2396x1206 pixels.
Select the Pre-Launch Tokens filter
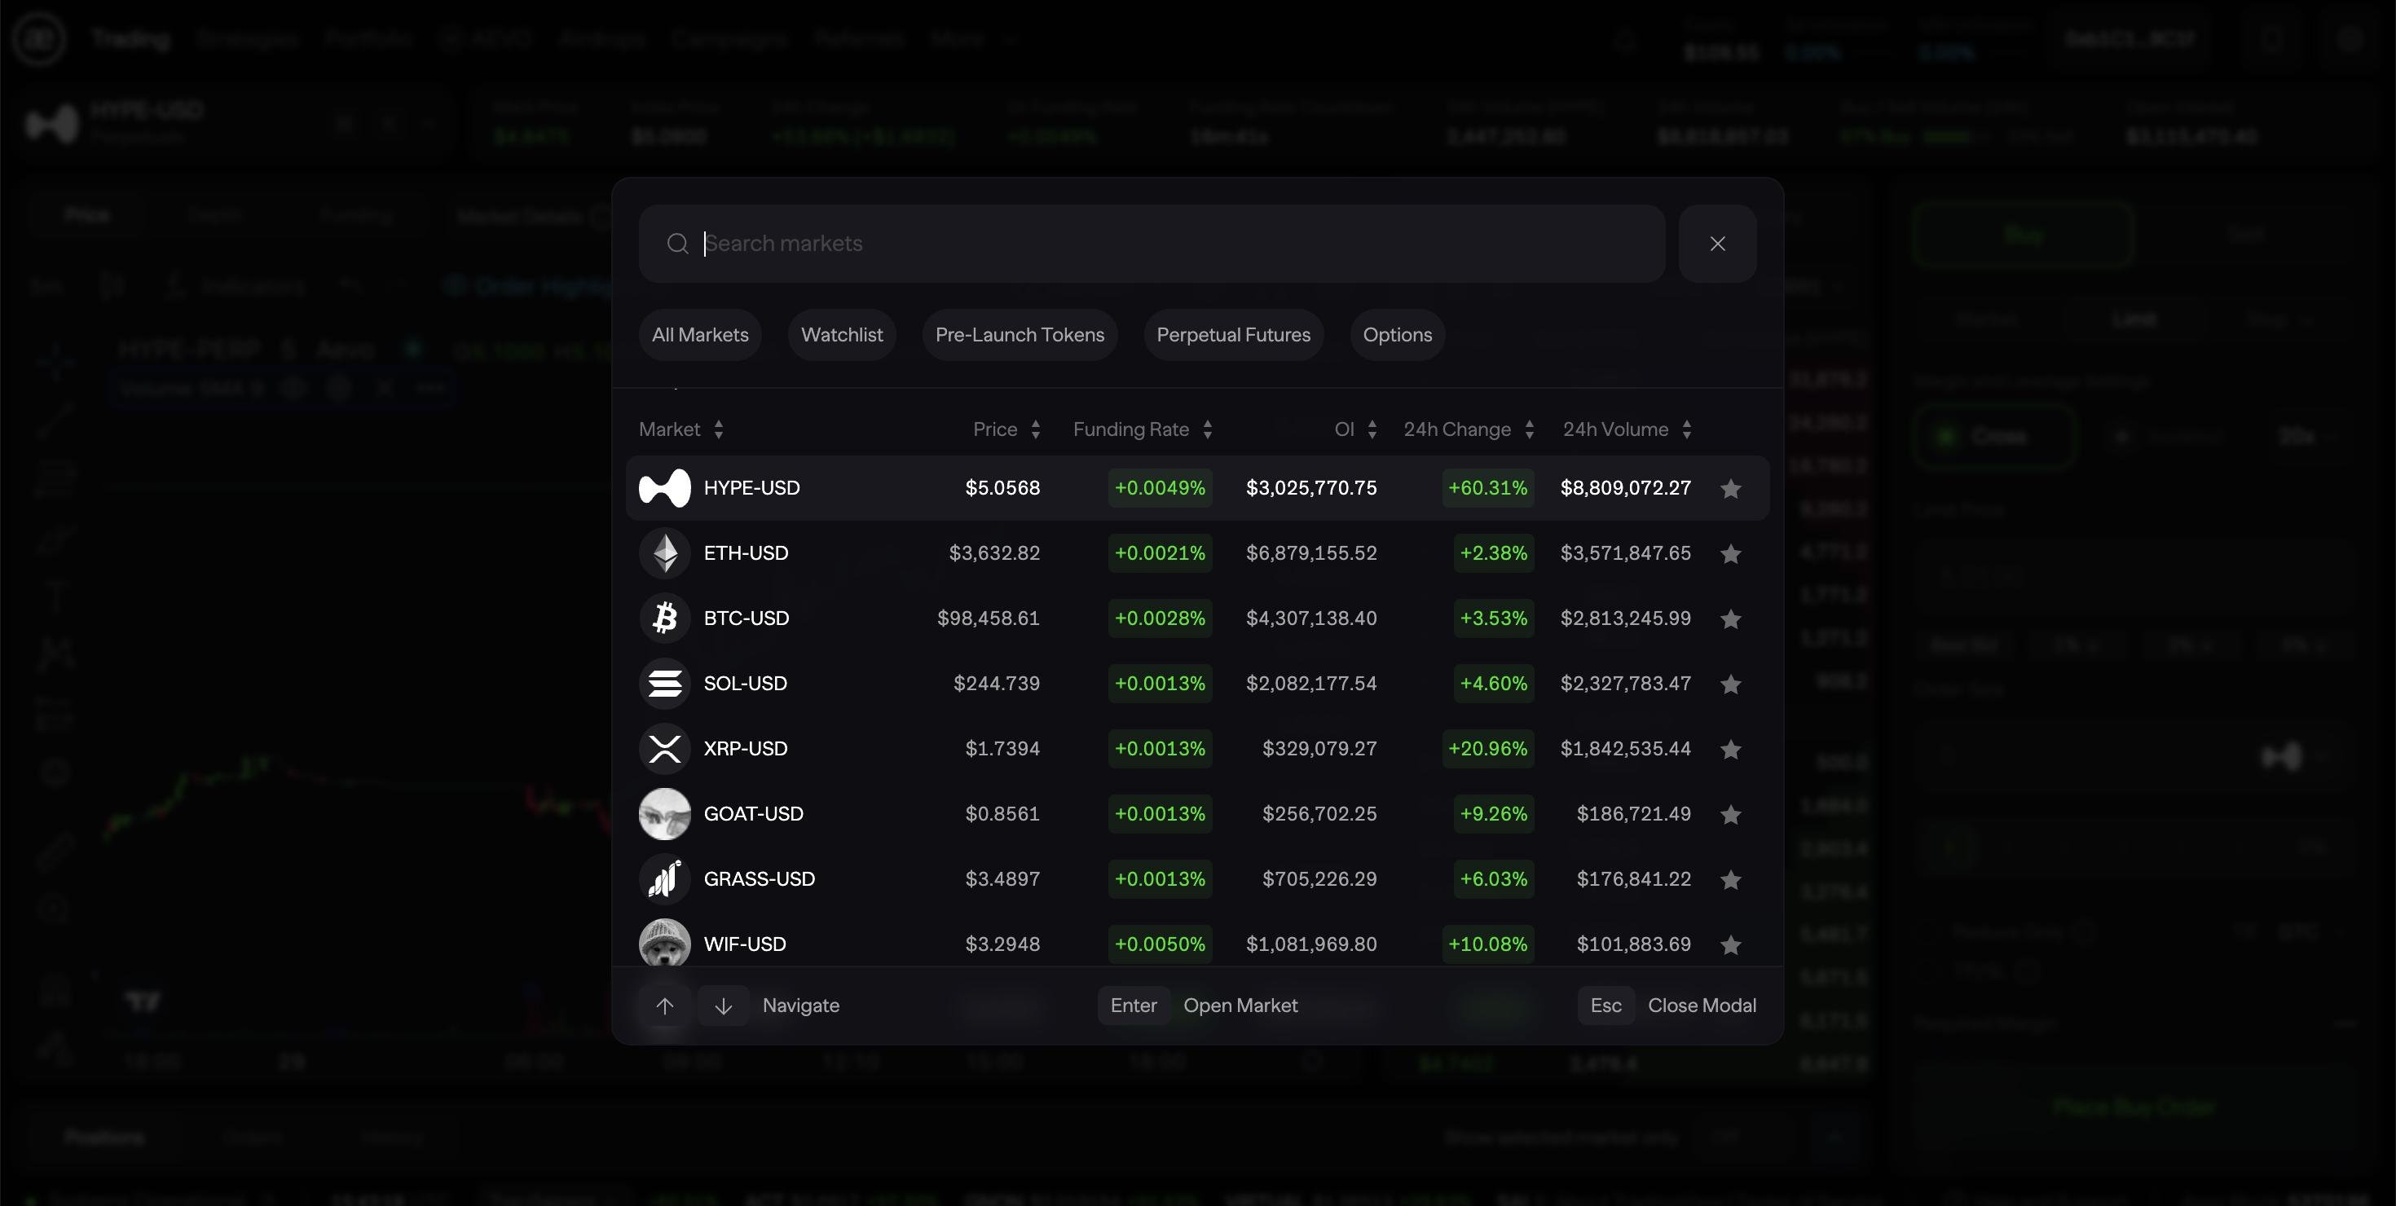(1020, 335)
